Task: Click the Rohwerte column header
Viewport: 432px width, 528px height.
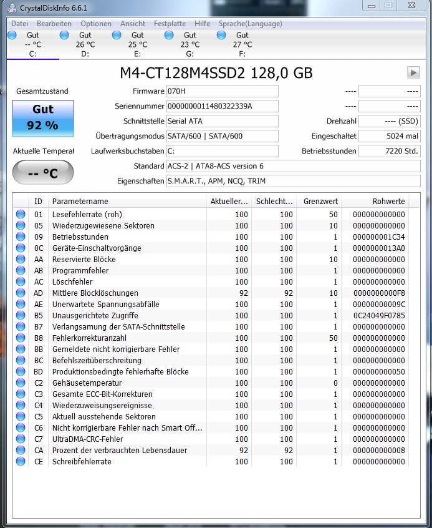Action: [375, 202]
